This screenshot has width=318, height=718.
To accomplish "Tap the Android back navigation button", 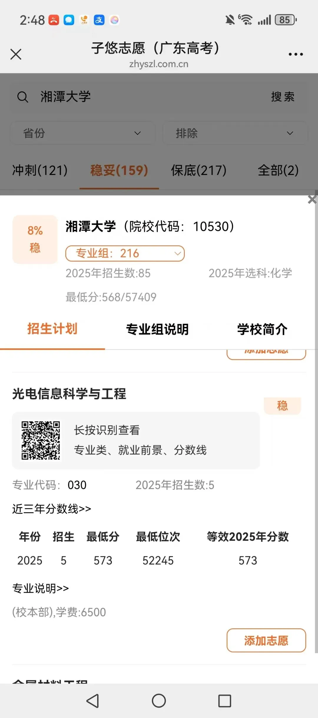I will point(93,701).
